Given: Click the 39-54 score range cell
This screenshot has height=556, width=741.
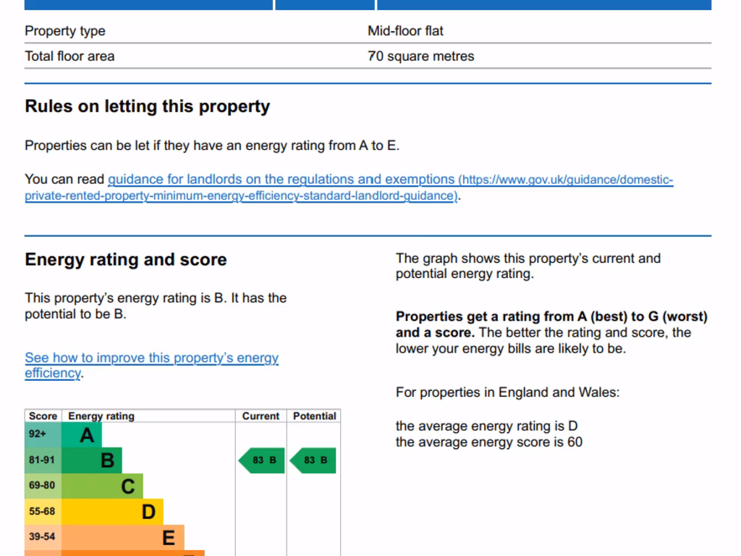Looking at the screenshot, I should (x=43, y=537).
